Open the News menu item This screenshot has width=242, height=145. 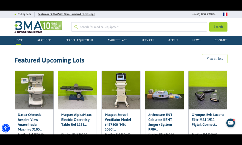coord(196,40)
